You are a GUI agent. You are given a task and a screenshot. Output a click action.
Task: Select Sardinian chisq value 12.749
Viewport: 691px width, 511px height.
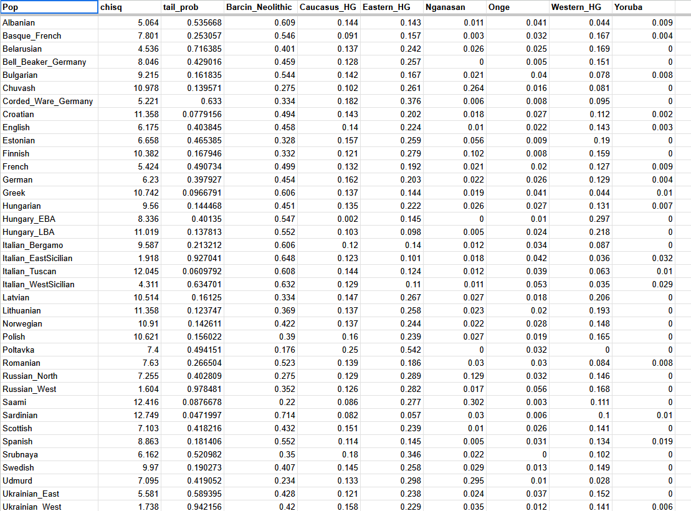(146, 415)
